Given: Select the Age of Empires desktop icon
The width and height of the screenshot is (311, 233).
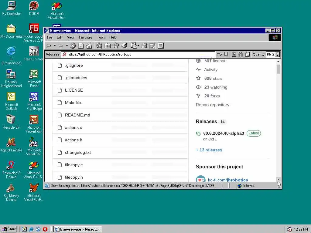Looking at the screenshot, I should click(x=11, y=145).
